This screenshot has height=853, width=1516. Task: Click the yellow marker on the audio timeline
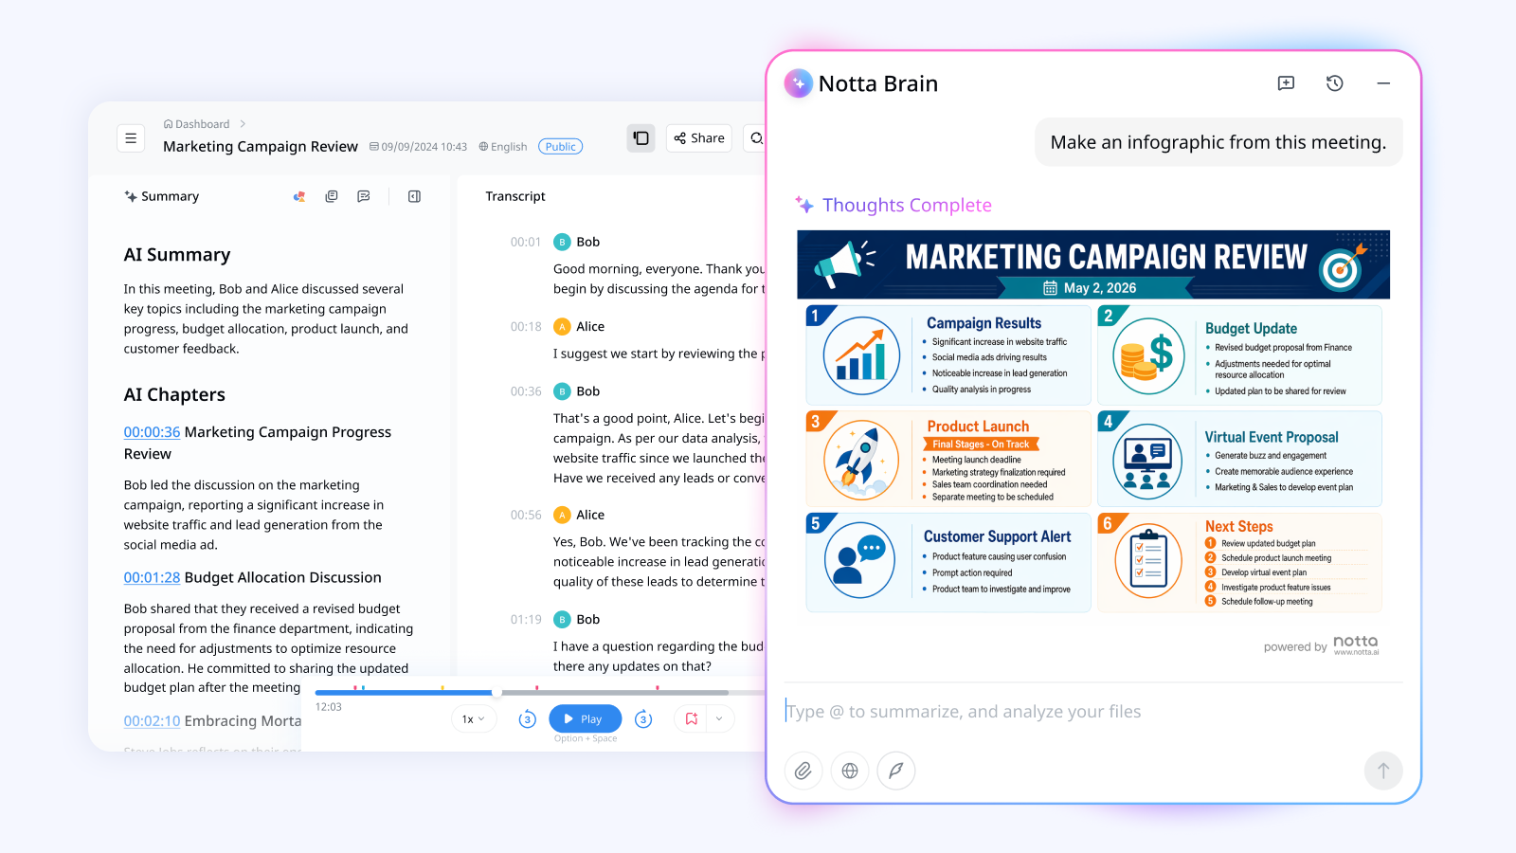[x=442, y=688]
